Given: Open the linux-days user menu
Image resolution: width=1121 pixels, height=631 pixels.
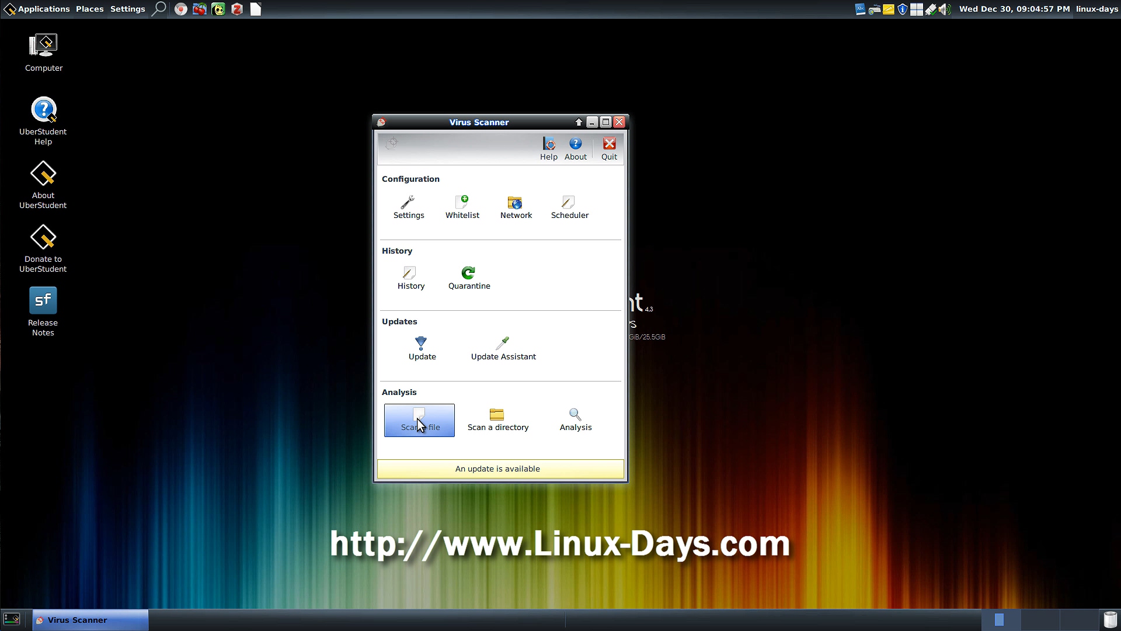Looking at the screenshot, I should tap(1096, 9).
